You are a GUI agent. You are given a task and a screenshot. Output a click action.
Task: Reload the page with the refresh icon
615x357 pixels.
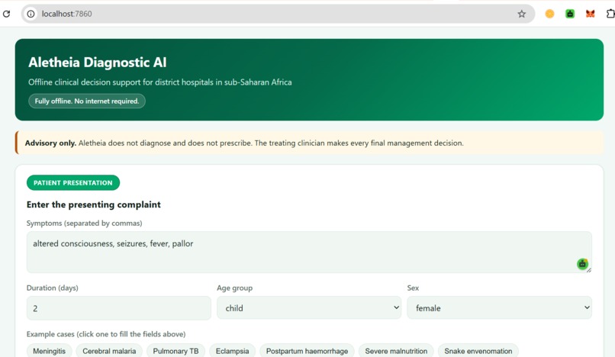(6, 14)
